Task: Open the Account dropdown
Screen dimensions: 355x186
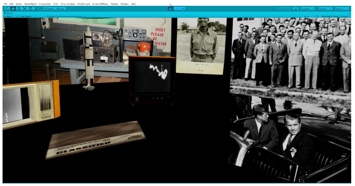Action: pyautogui.click(x=308, y=9)
